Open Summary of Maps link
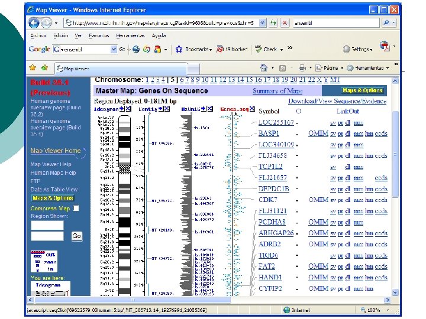This screenshot has width=426, height=319. tap(277, 91)
